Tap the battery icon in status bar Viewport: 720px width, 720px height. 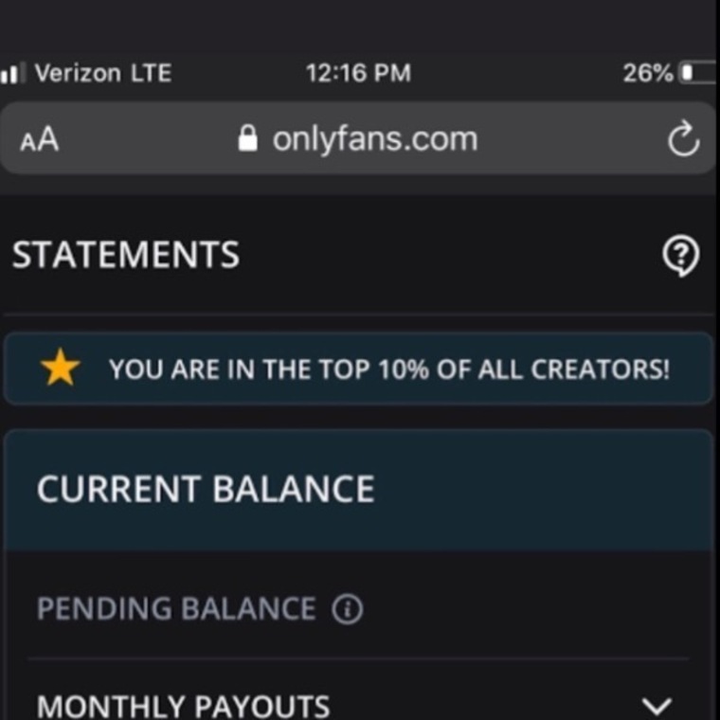[697, 73]
